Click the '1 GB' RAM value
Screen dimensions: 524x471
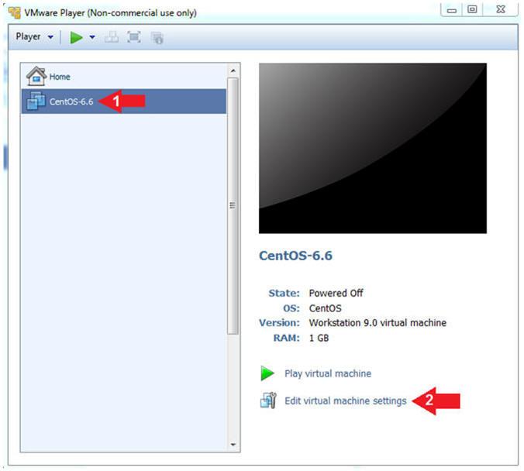point(319,338)
